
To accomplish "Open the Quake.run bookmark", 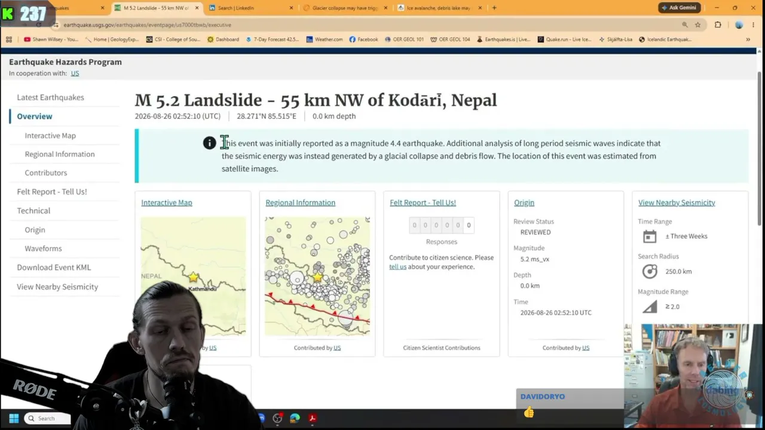I will 564,39.
